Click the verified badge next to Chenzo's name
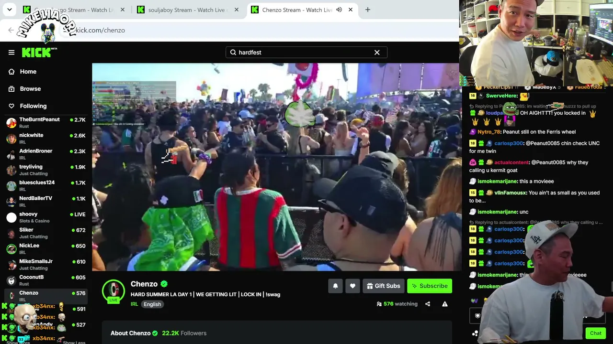Viewport: 613px width, 344px height. (164, 284)
